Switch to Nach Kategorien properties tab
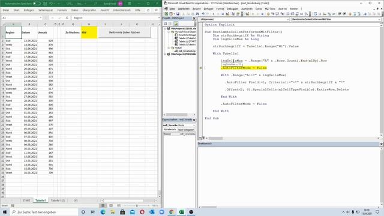This screenshot has width=384, height=216. point(186,130)
